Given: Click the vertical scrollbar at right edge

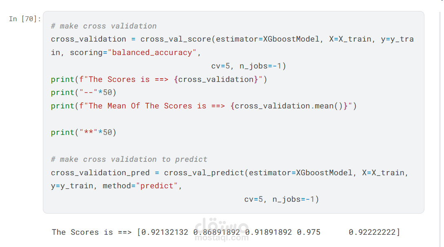Looking at the screenshot, I should click(x=442, y=129).
